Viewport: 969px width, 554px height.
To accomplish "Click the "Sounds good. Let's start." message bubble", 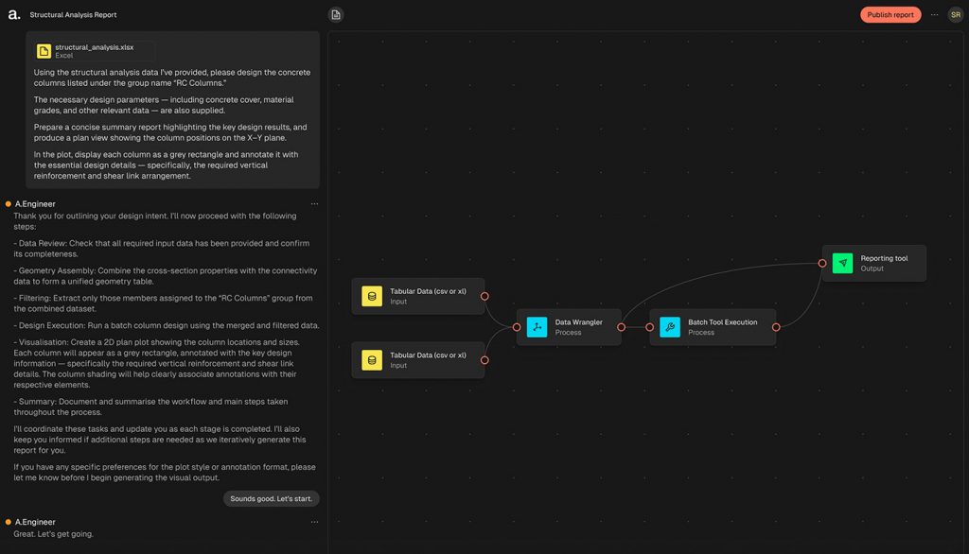I will (272, 498).
